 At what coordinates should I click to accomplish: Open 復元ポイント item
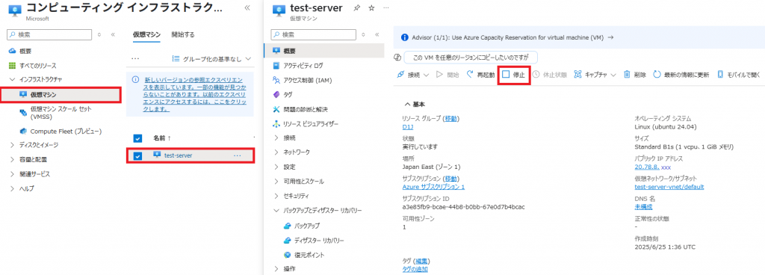(x=309, y=255)
